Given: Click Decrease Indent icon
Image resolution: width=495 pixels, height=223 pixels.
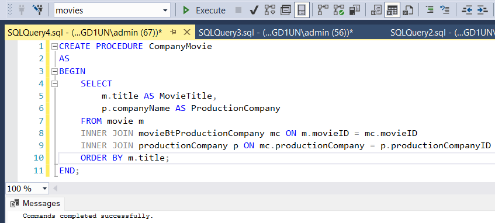Looking at the screenshot, I should [x=466, y=11].
